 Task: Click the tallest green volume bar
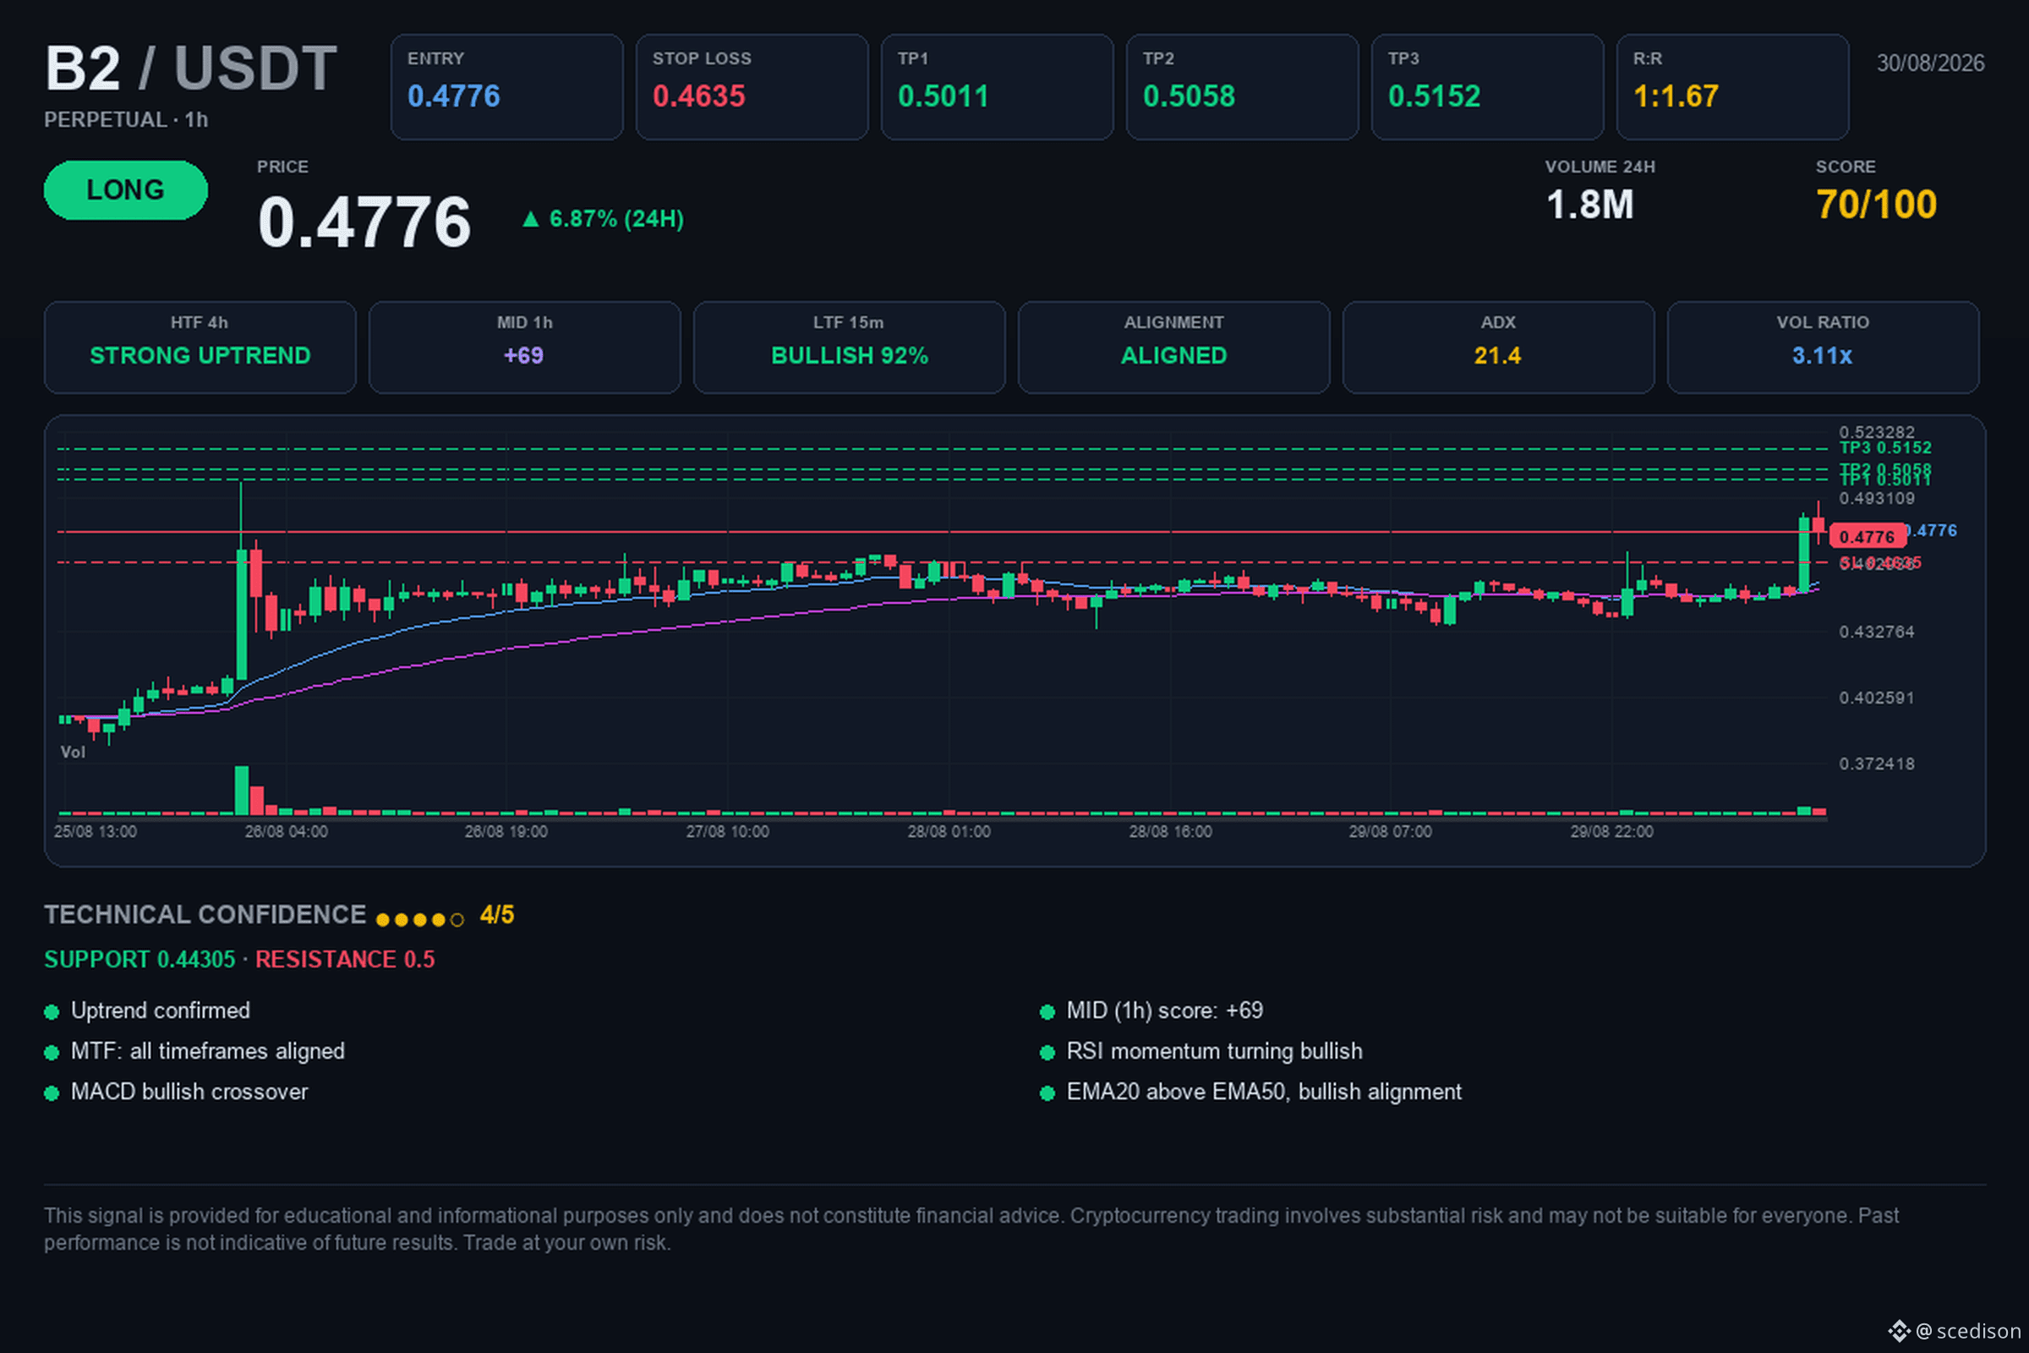242,791
